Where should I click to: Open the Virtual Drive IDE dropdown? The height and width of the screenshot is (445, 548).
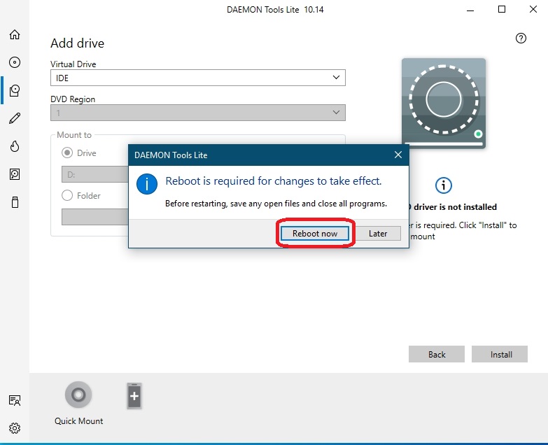198,78
